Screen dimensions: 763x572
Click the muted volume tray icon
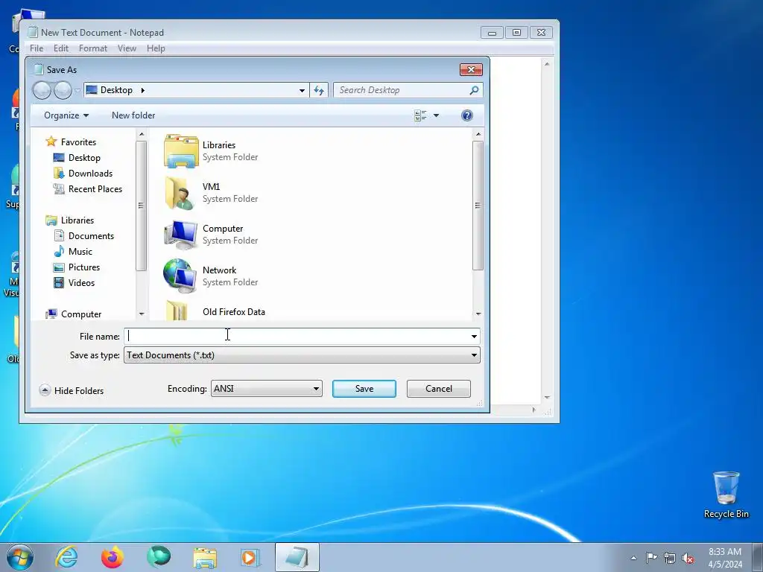click(688, 558)
